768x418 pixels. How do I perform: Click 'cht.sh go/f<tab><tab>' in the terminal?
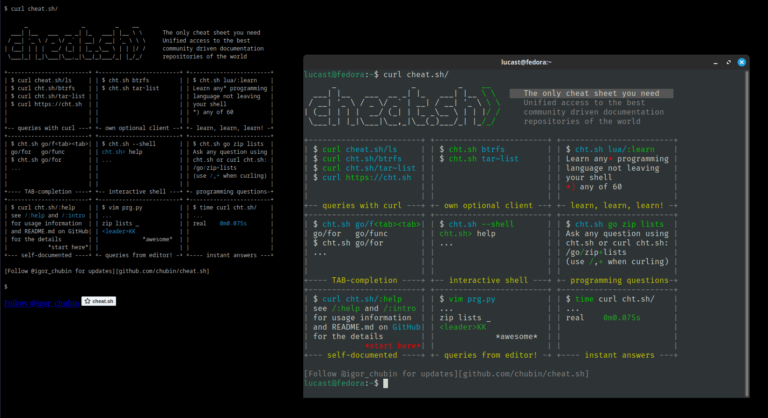click(x=371, y=224)
